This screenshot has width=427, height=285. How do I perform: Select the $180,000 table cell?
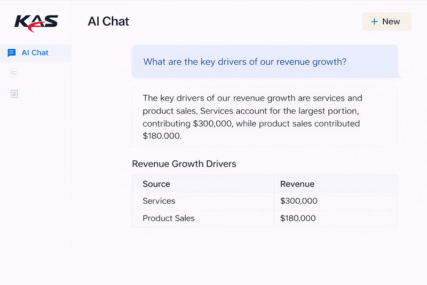tap(298, 218)
